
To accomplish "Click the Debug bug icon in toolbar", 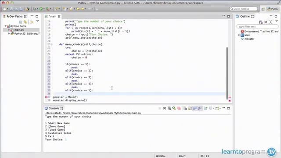I will coord(34,9).
